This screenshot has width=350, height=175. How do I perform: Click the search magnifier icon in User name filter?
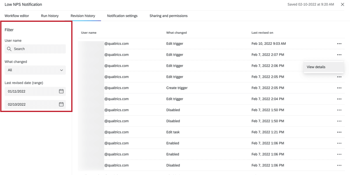coord(9,49)
